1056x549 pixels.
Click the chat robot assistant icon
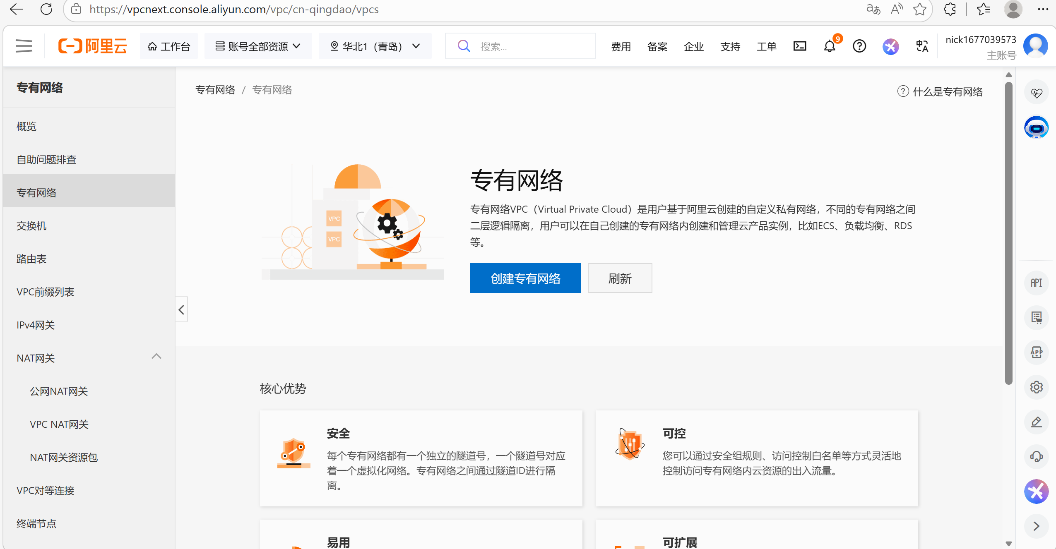click(x=1036, y=127)
